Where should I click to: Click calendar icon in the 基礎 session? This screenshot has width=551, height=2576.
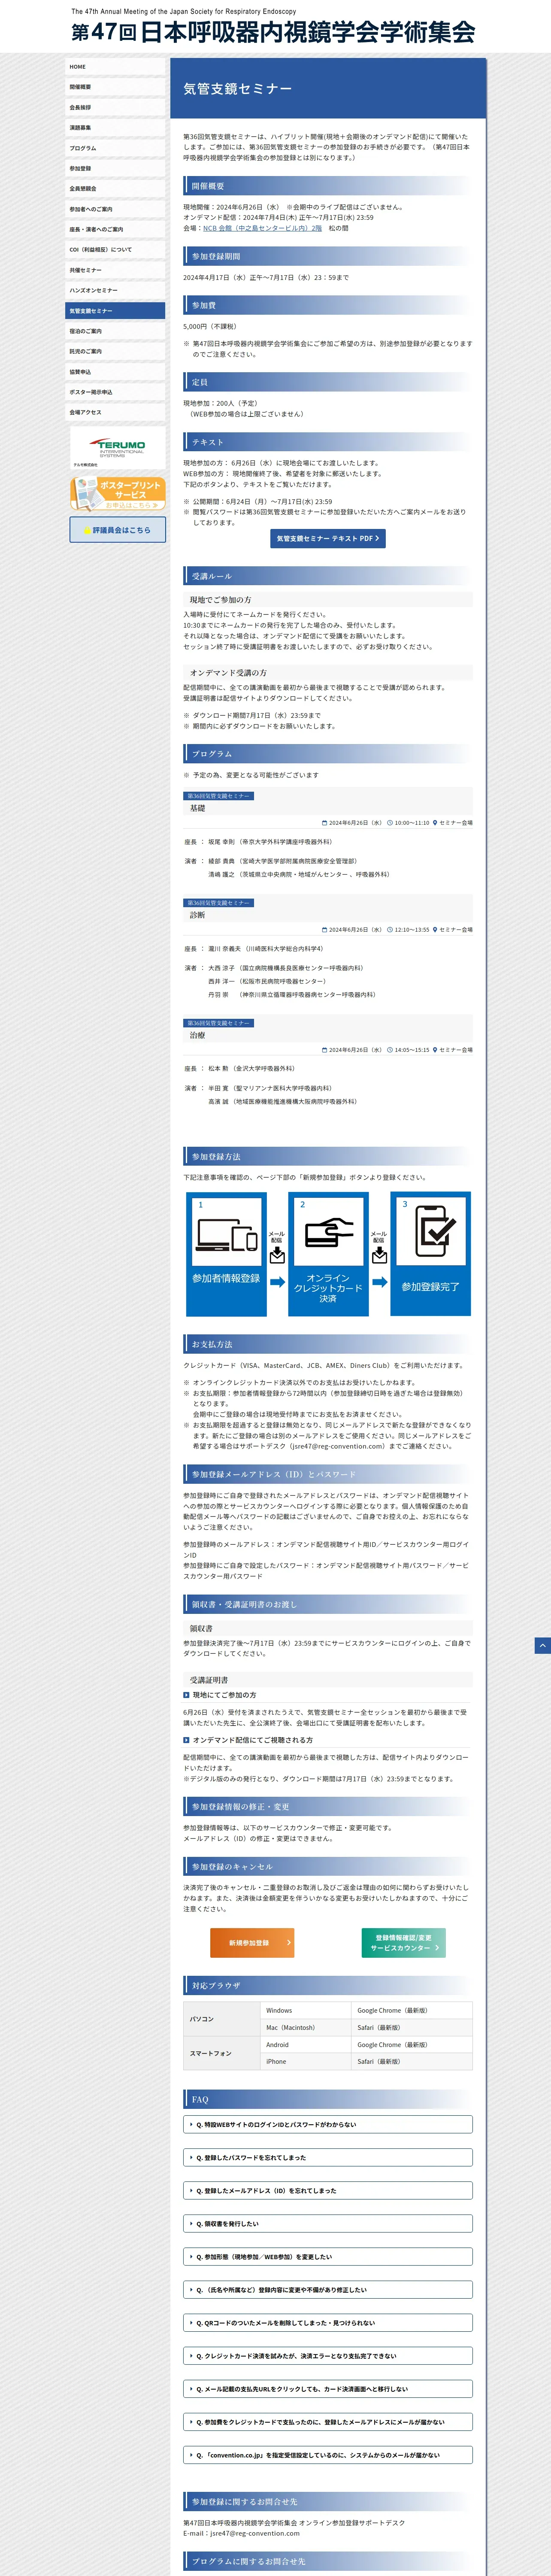pyautogui.click(x=325, y=823)
